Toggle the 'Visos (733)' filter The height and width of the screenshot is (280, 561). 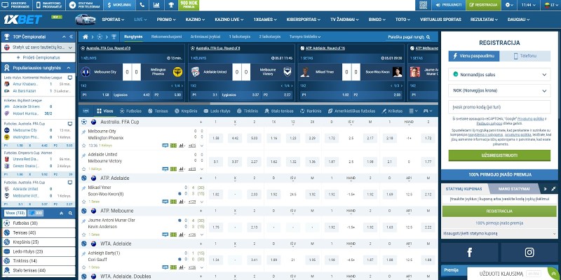[15, 213]
